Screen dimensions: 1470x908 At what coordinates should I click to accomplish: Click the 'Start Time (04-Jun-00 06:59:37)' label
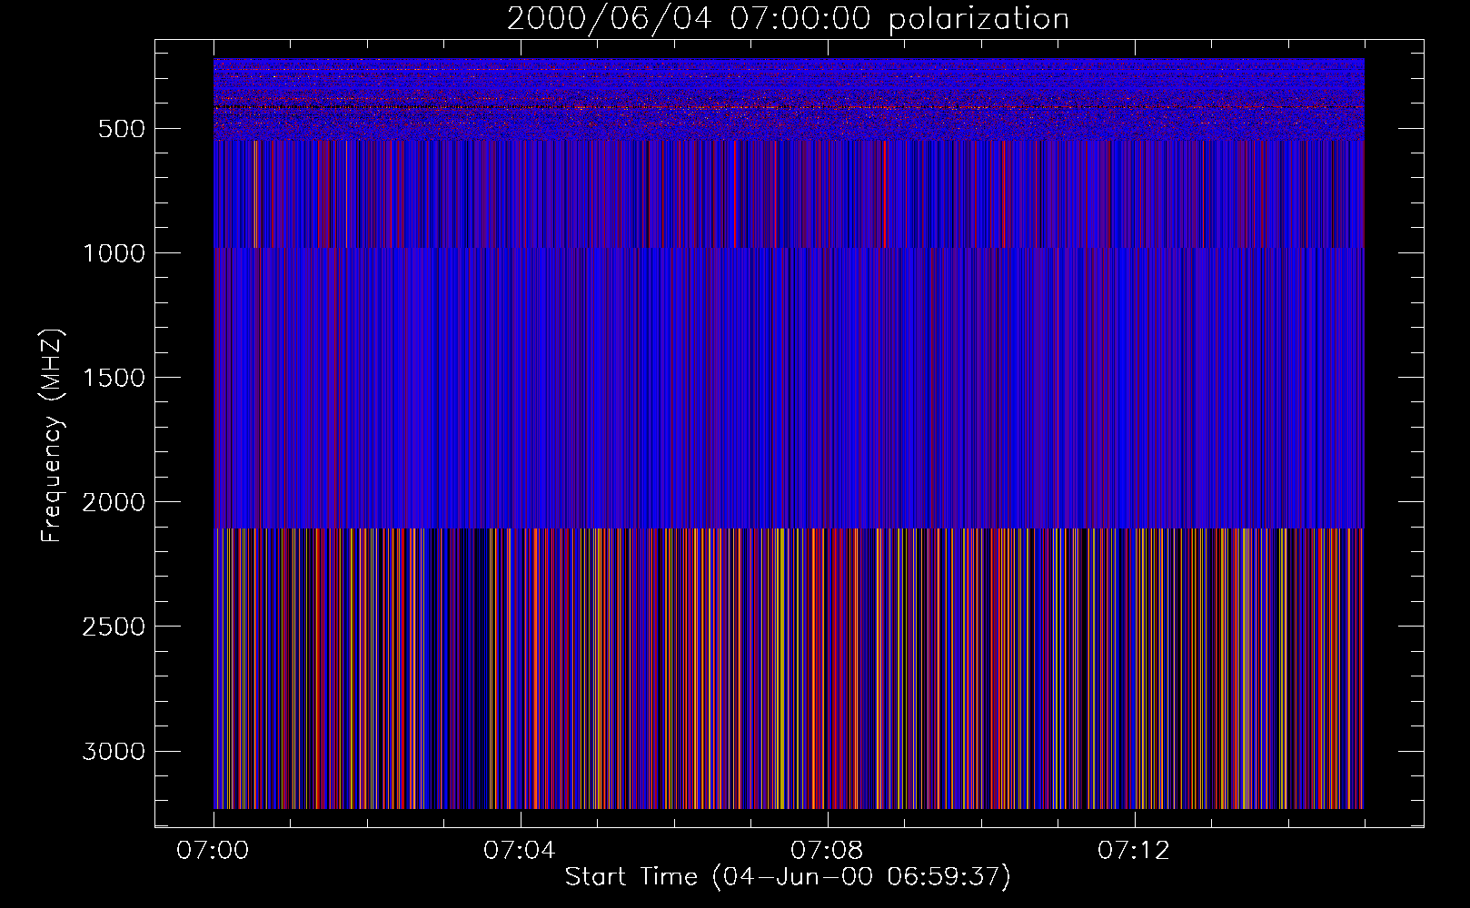tap(788, 877)
